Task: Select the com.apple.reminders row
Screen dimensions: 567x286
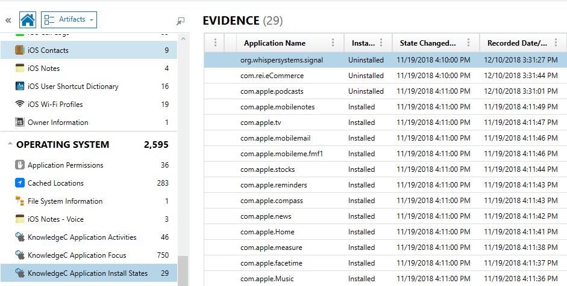Action: tap(386, 185)
